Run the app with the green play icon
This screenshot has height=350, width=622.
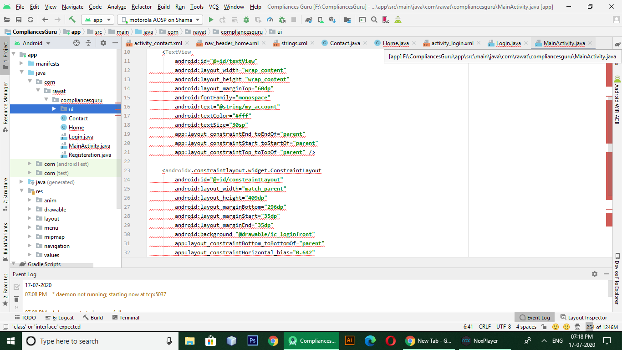coord(211,20)
